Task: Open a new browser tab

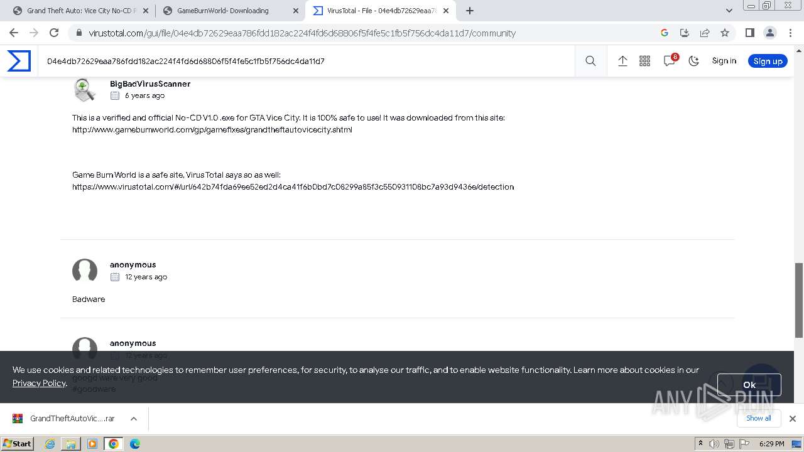Action: coord(470,11)
